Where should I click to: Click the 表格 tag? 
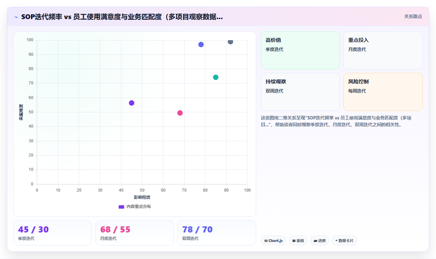tap(298, 241)
